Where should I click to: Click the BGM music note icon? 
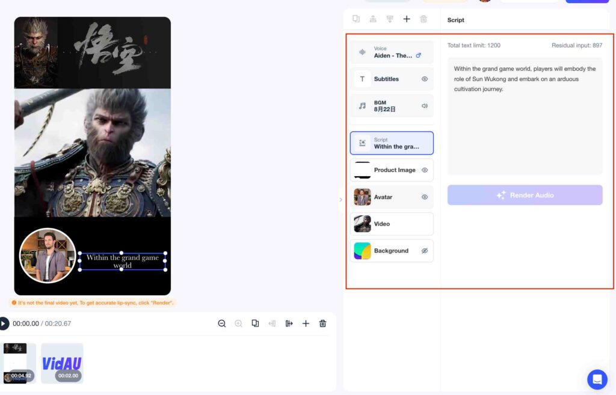point(362,106)
